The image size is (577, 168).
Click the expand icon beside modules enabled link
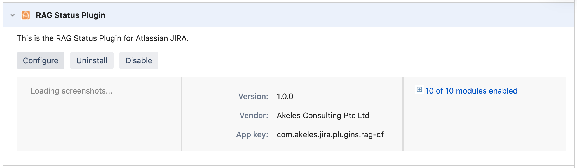tap(419, 90)
